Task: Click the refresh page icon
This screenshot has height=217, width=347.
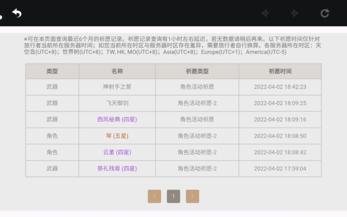Action: [x=325, y=13]
